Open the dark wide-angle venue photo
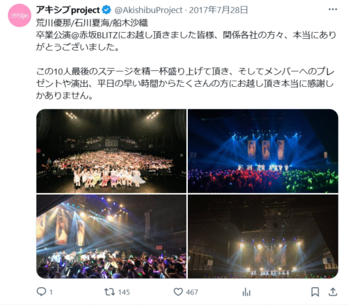 263,236
